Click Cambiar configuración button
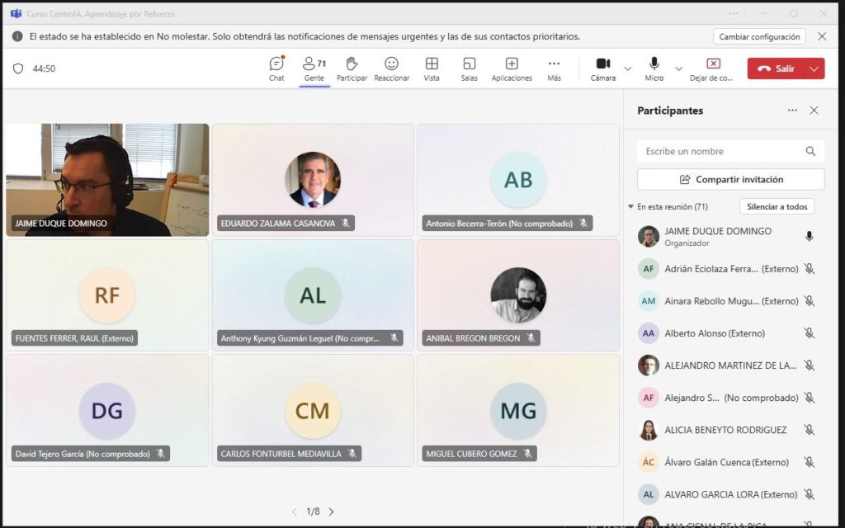The height and width of the screenshot is (528, 845). [759, 36]
